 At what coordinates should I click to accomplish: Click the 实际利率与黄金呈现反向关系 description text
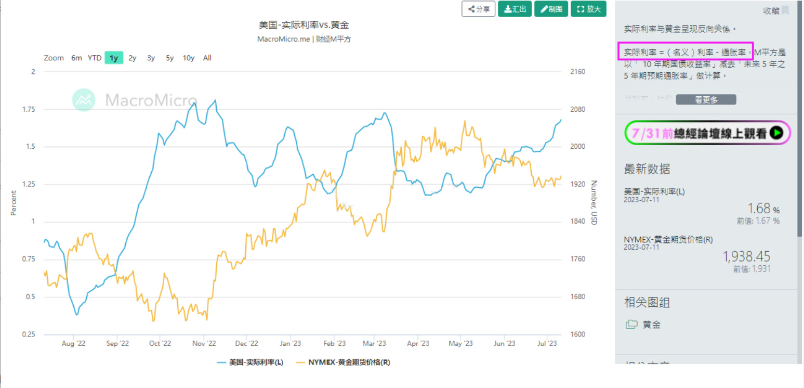[680, 29]
